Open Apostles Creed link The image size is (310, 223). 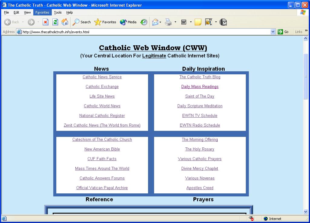[200, 188]
